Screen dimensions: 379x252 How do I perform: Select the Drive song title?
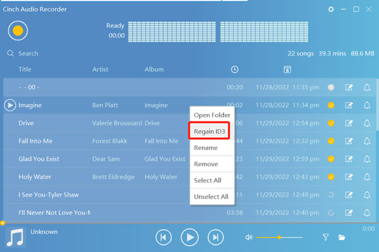click(26, 123)
